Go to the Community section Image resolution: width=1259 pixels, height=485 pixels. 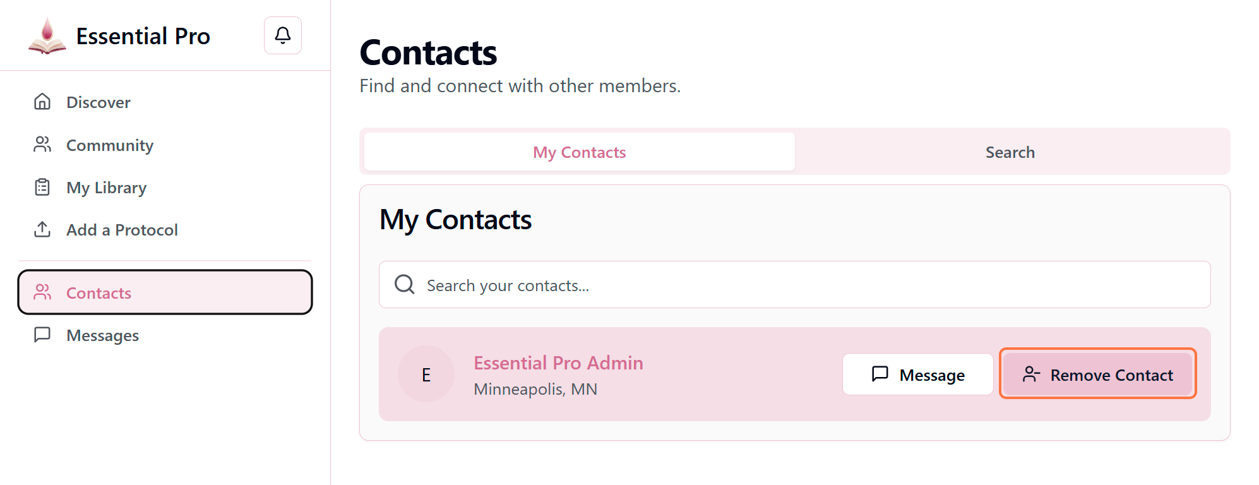[110, 145]
